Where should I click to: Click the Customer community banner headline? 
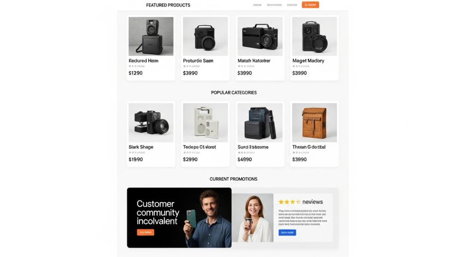pos(158,212)
